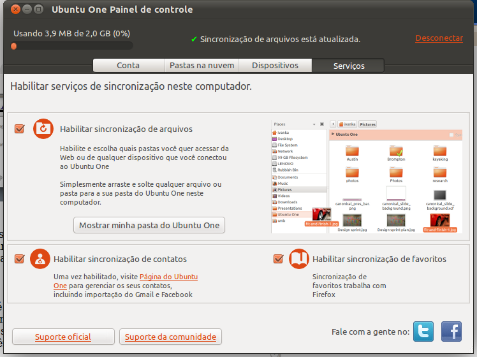This screenshot has height=357, width=477.
Task: Click the 'Fale com a gente no:' text
Action: point(371,331)
